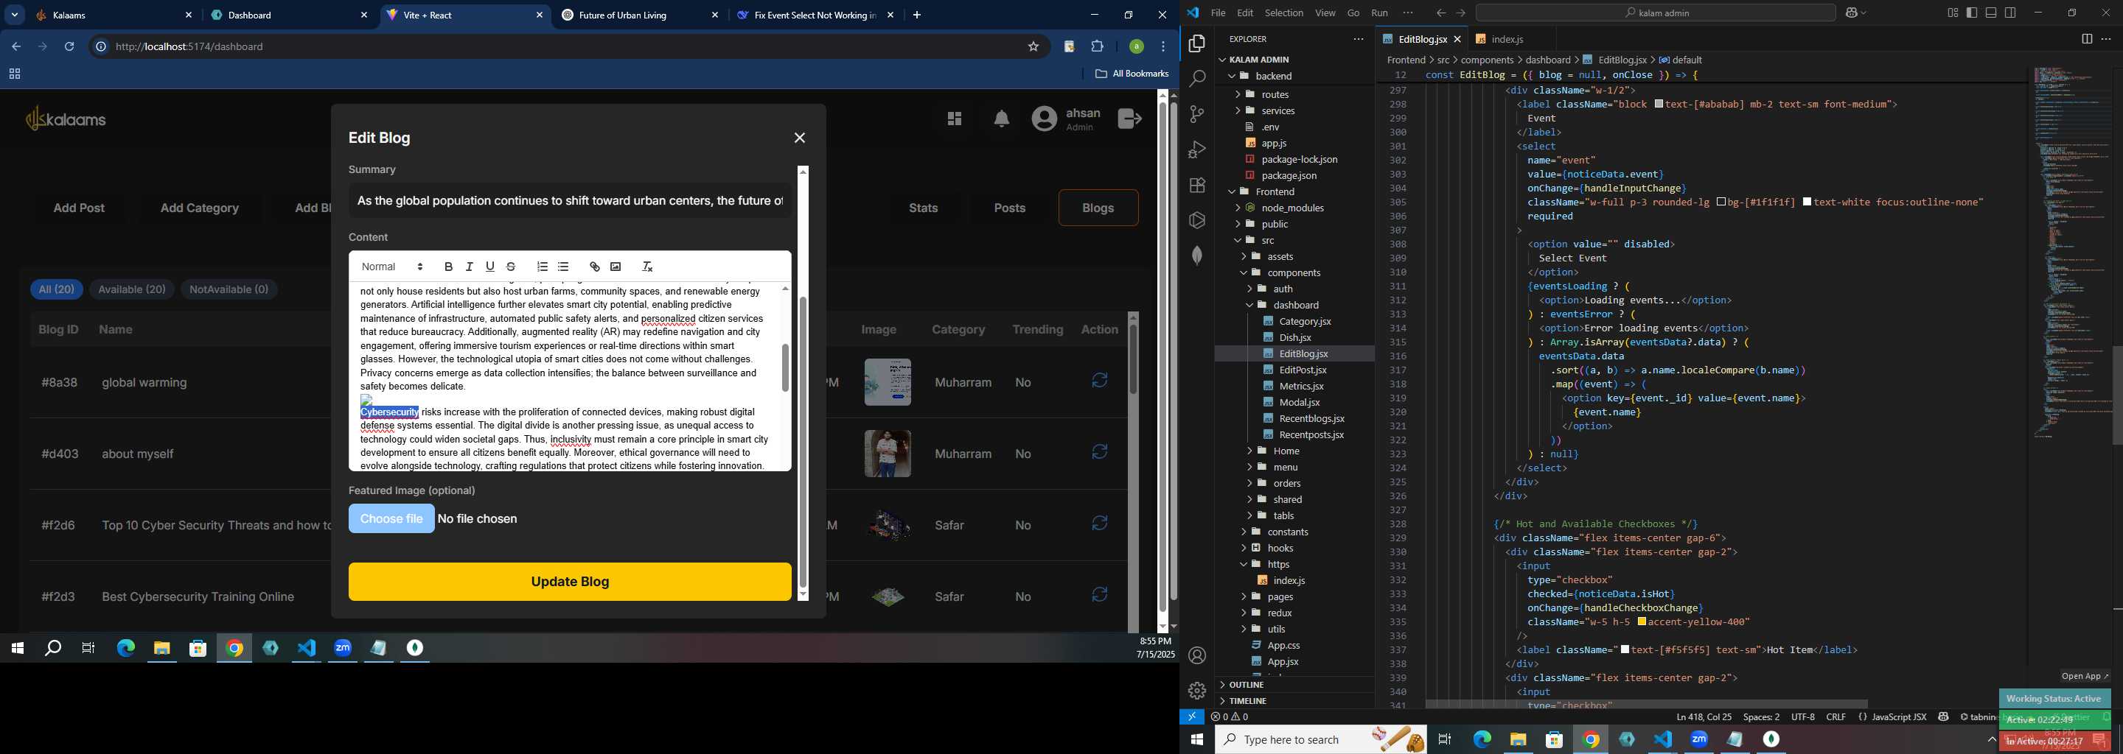
Task: Open VS Code Manage gear icon
Action: (1197, 691)
